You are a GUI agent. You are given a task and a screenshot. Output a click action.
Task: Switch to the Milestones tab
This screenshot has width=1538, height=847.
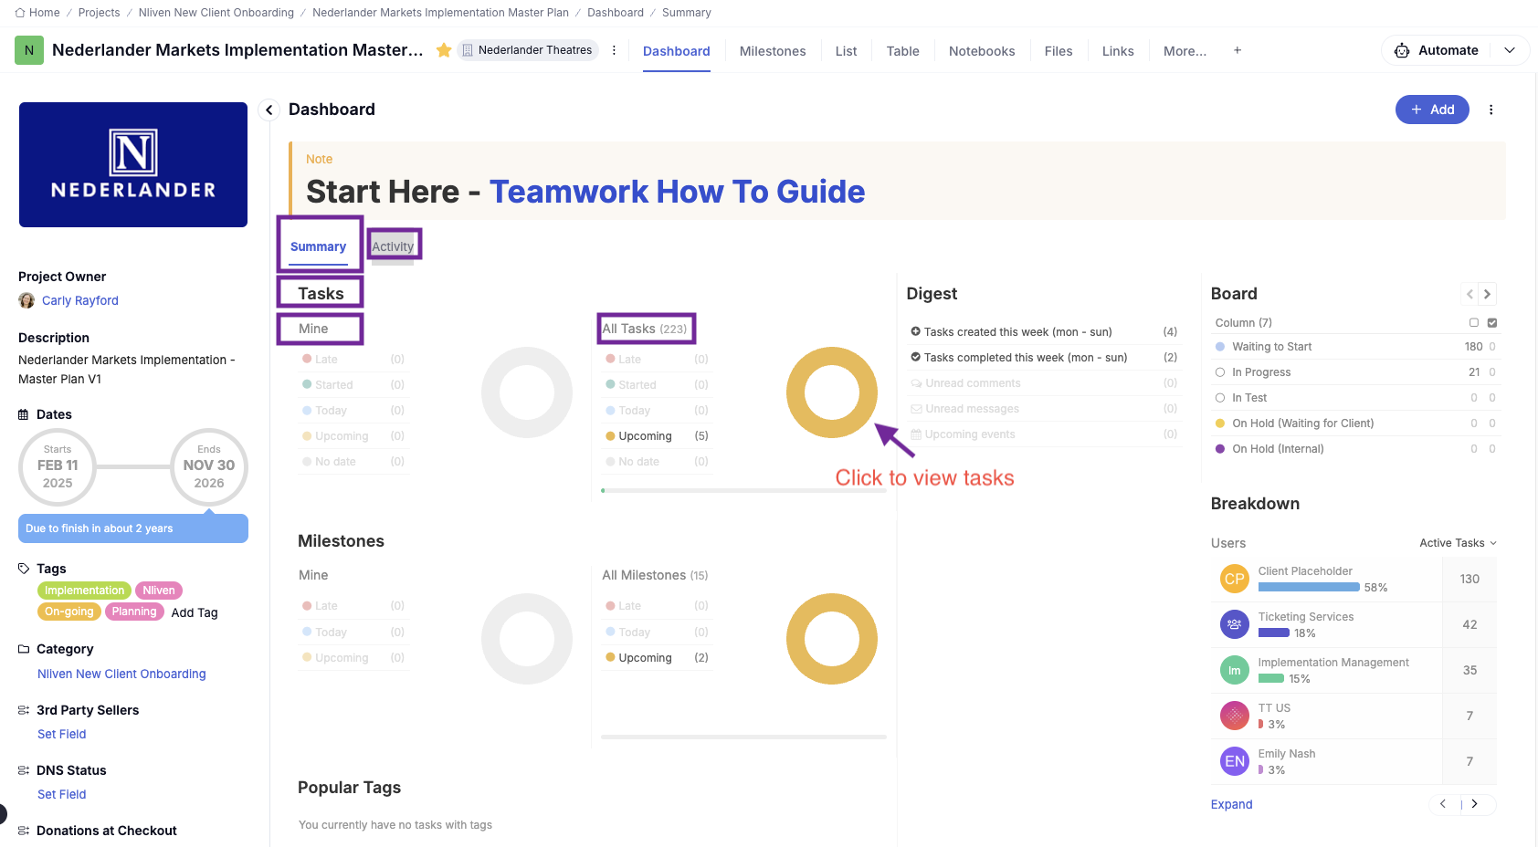(x=773, y=51)
